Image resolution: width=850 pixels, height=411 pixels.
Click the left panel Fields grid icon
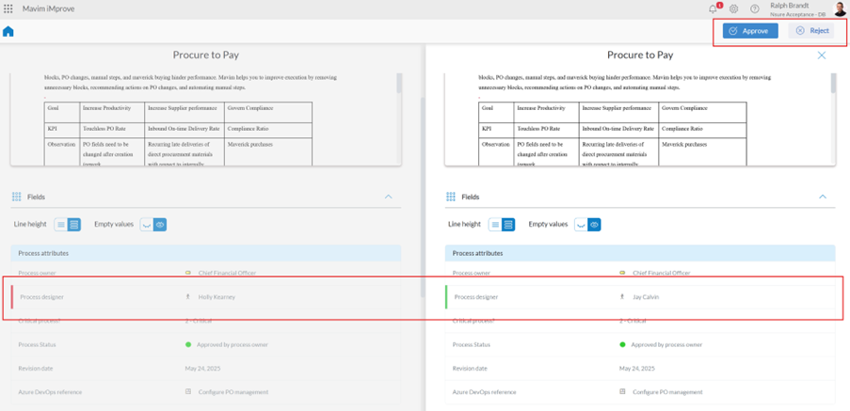pyautogui.click(x=16, y=197)
